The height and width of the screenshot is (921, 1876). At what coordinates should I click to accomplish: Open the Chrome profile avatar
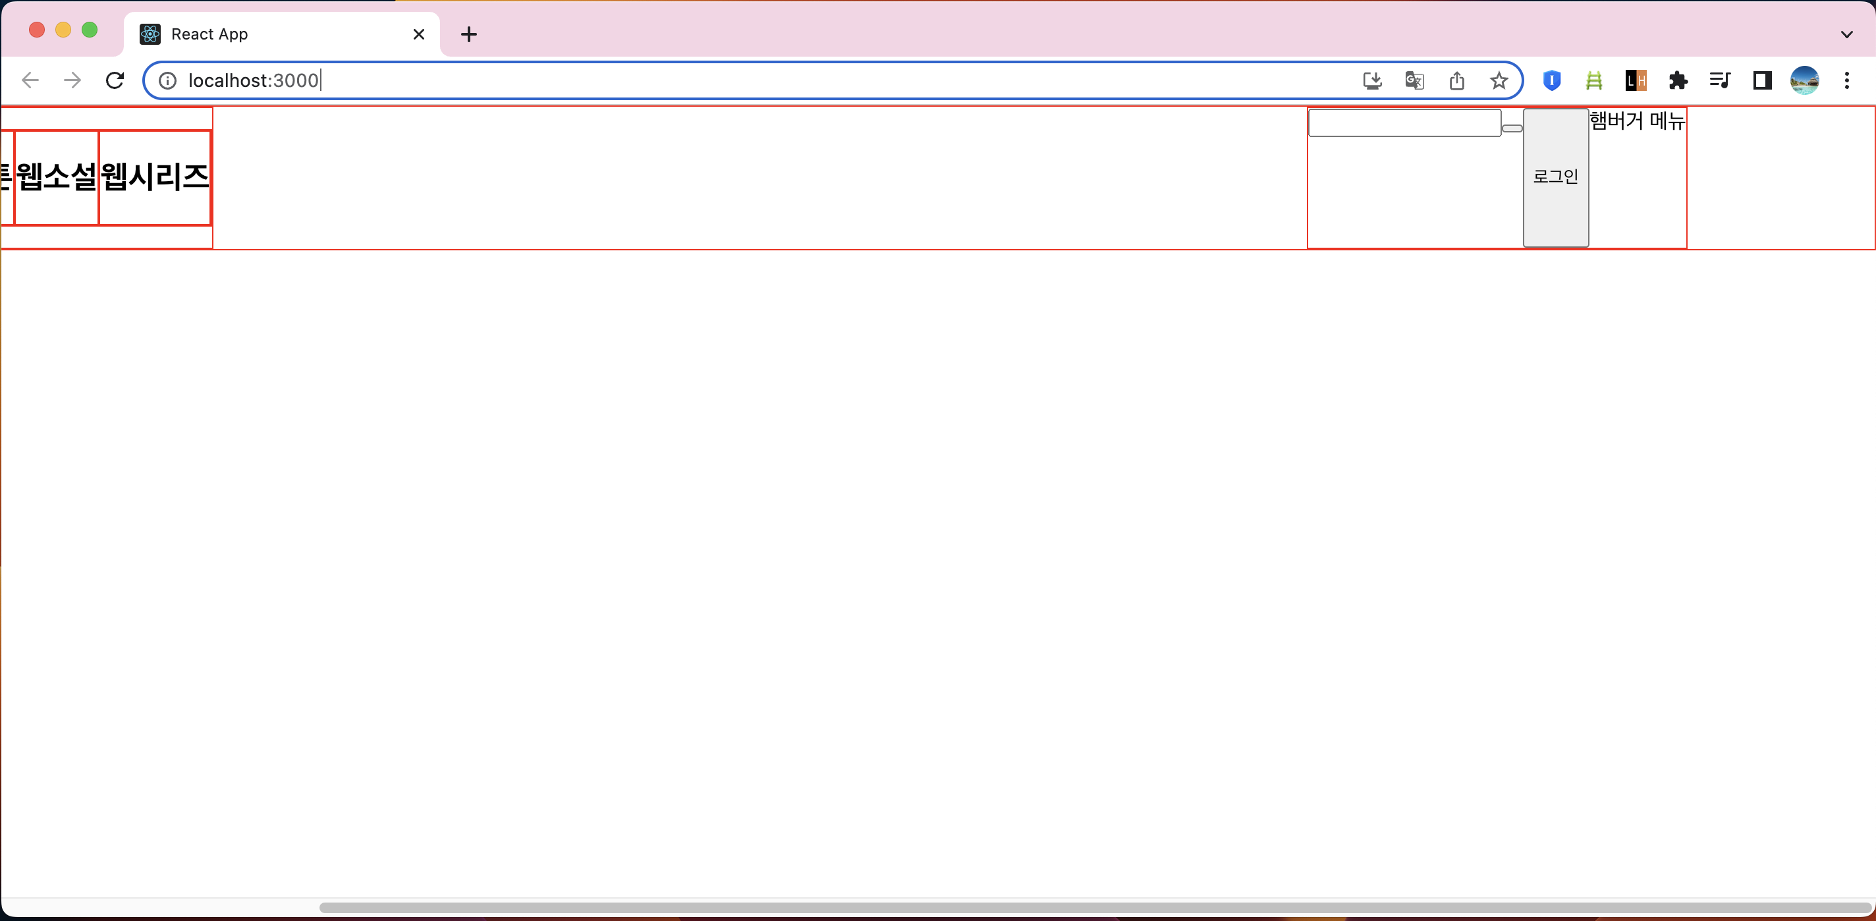point(1805,80)
